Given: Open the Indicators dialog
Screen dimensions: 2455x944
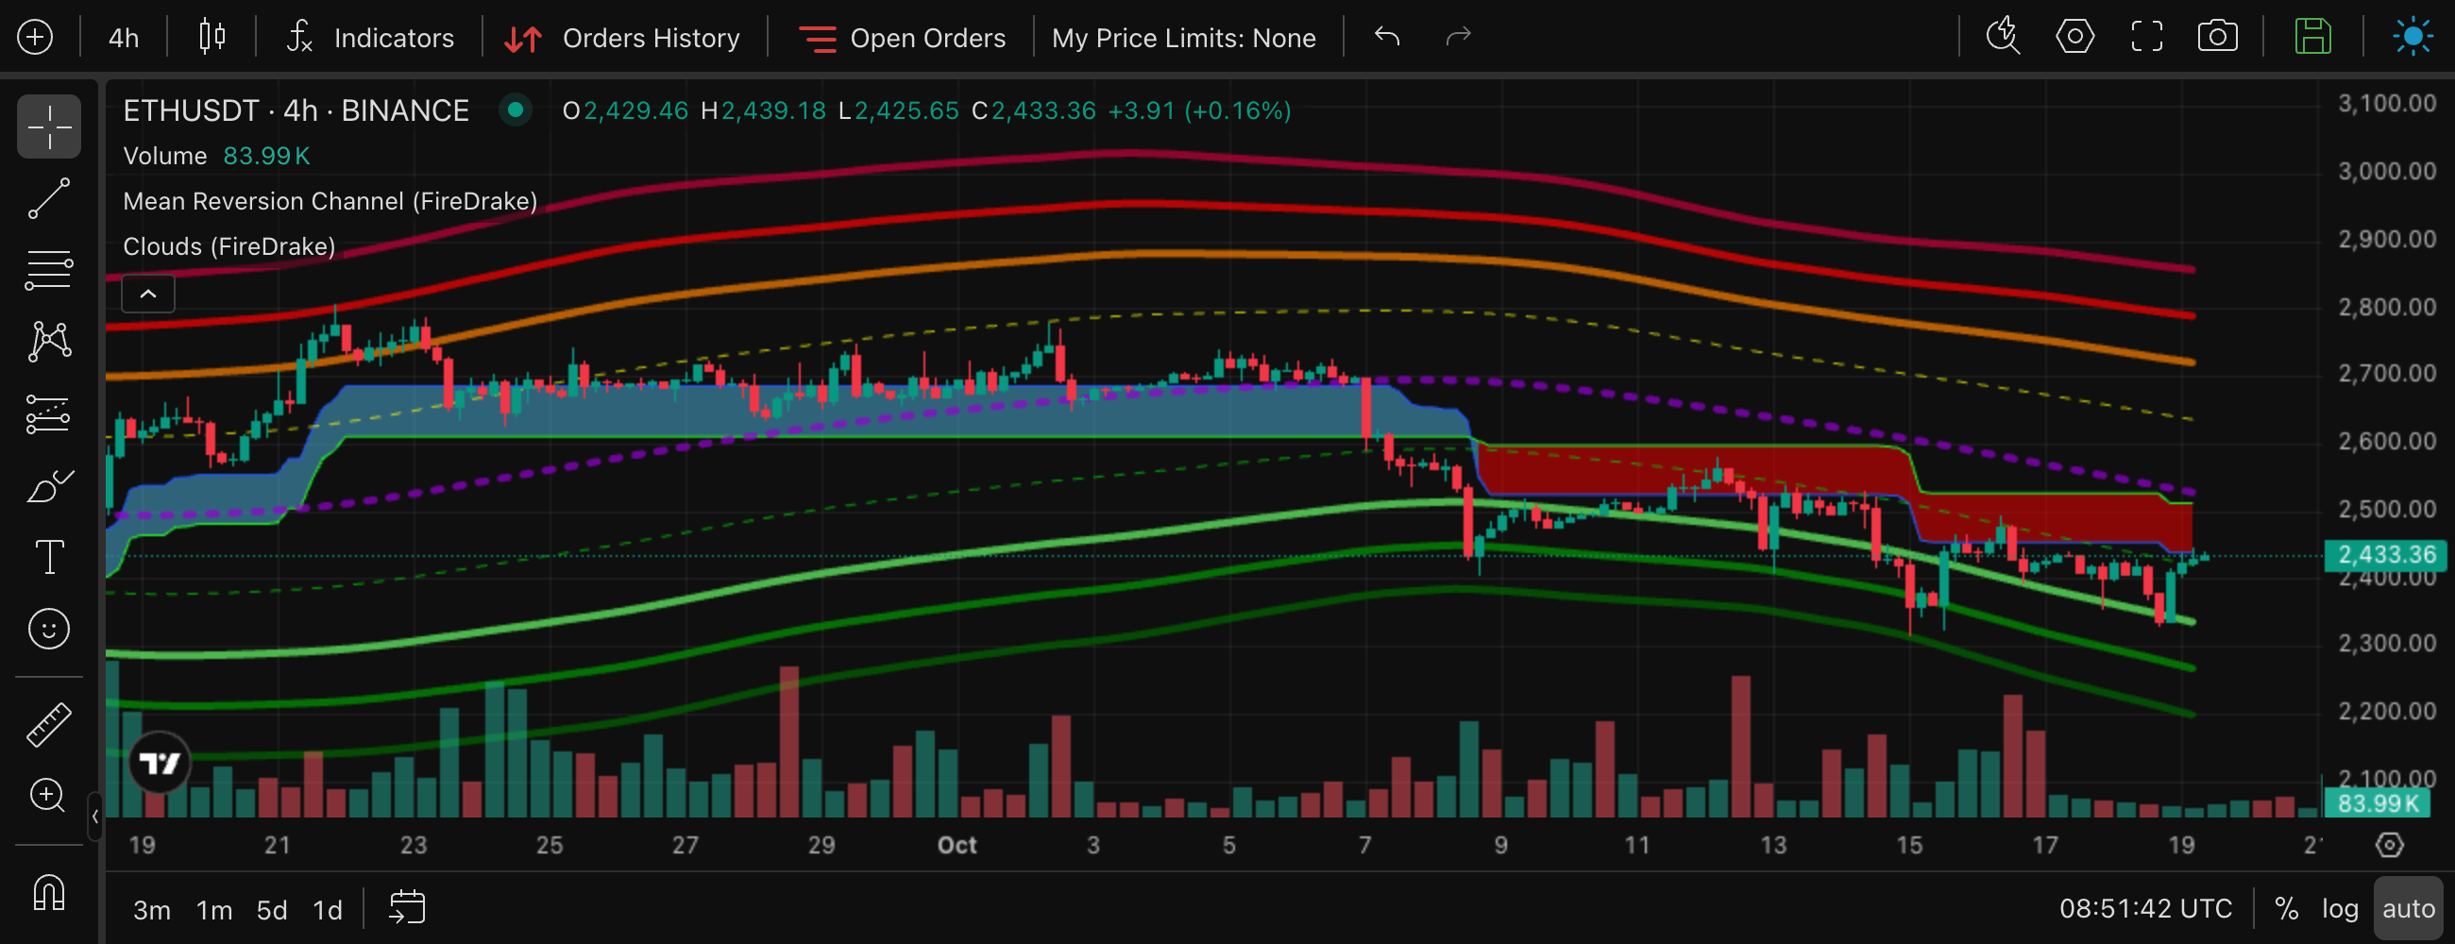Looking at the screenshot, I should pos(371,38).
